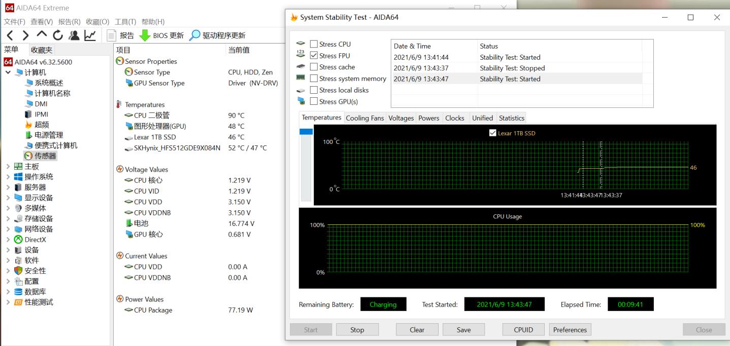Open the graph chart toolbar icon

click(90, 35)
